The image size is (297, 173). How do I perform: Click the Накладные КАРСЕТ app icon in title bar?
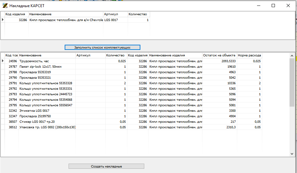pyautogui.click(x=5, y=6)
